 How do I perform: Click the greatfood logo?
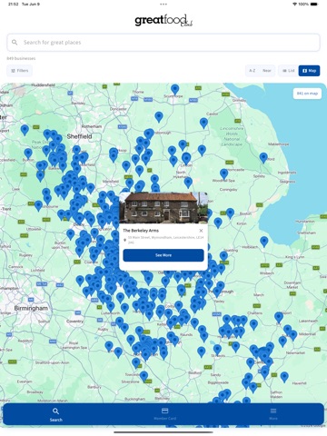click(163, 20)
